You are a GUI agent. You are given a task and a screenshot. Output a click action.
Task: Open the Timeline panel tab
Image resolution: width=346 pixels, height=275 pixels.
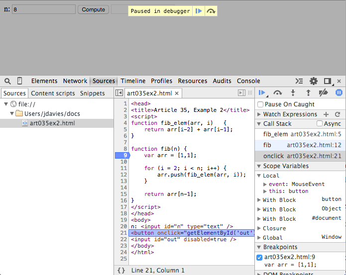pyautogui.click(x=133, y=81)
